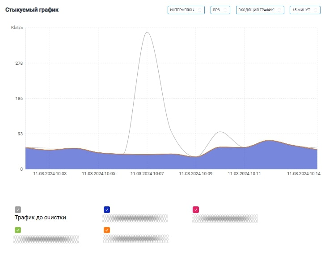Open the ИНТЕРФЕЙСЫ dropdown

186,10
